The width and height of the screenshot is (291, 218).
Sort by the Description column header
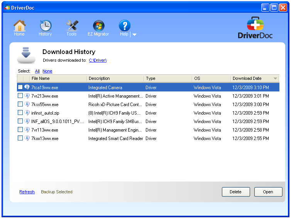pyautogui.click(x=115, y=78)
